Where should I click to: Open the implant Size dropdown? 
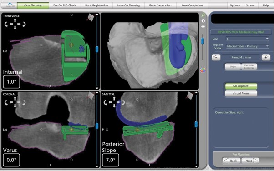click(247, 39)
